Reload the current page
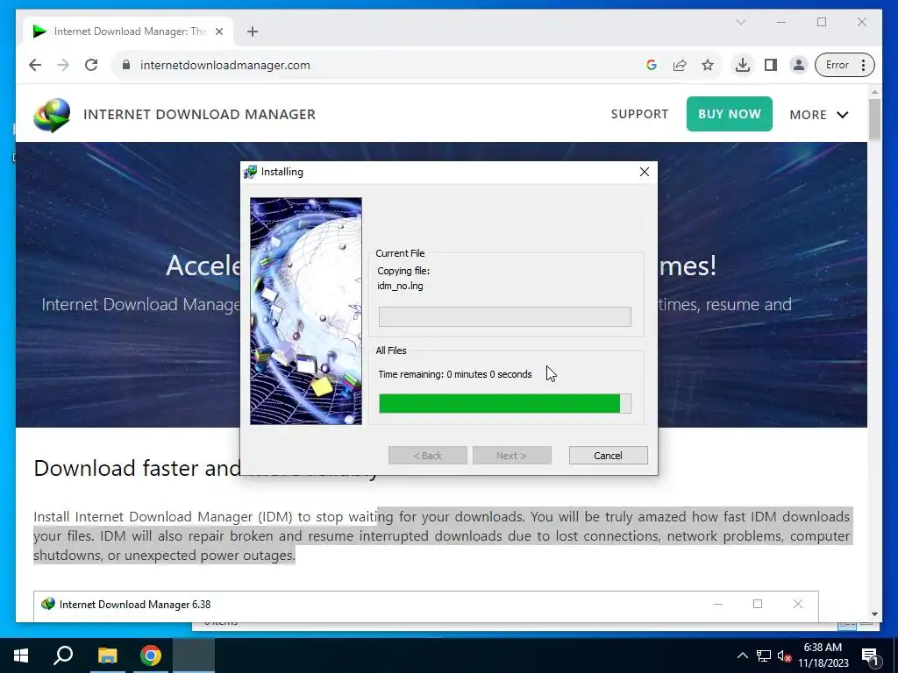898x673 pixels. [x=91, y=65]
